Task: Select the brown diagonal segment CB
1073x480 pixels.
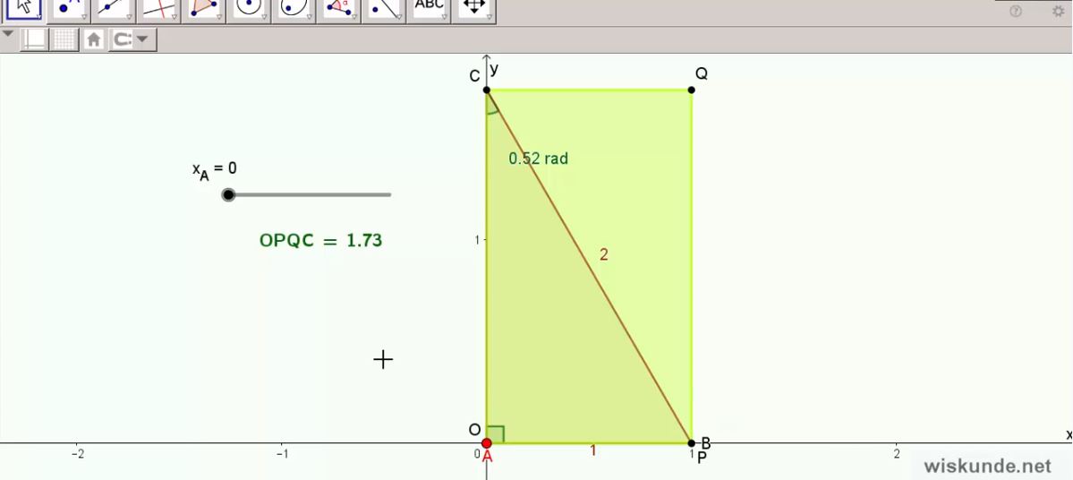Action: point(589,266)
